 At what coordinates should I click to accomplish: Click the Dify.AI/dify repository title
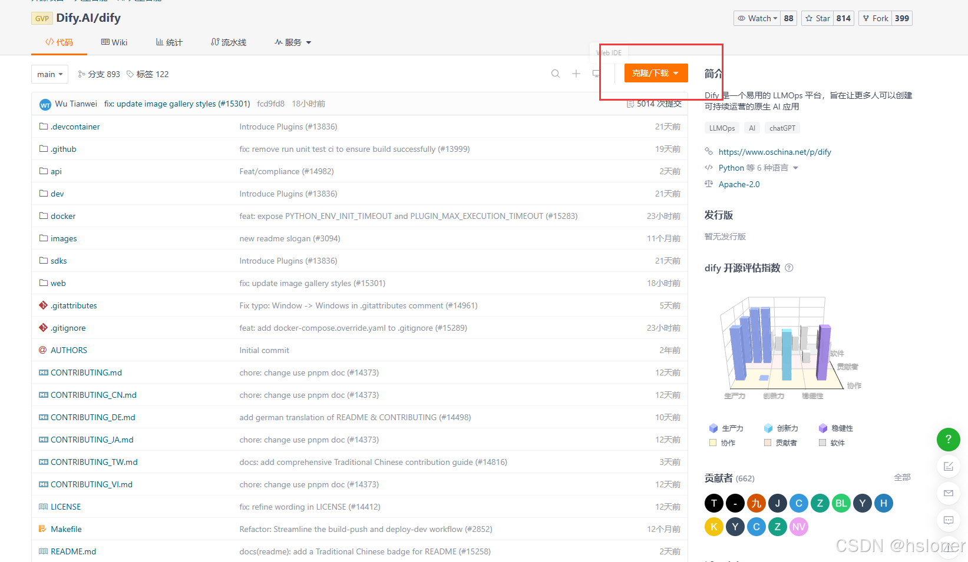[88, 18]
